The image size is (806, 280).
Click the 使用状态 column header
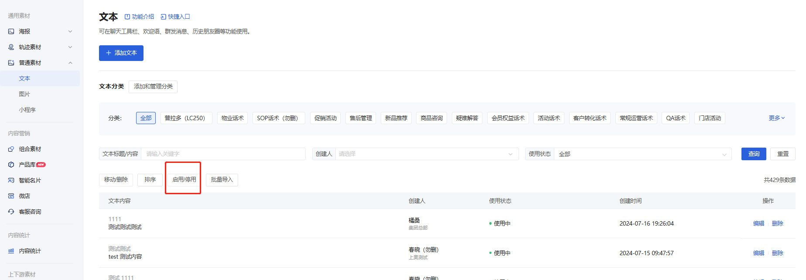(500, 201)
